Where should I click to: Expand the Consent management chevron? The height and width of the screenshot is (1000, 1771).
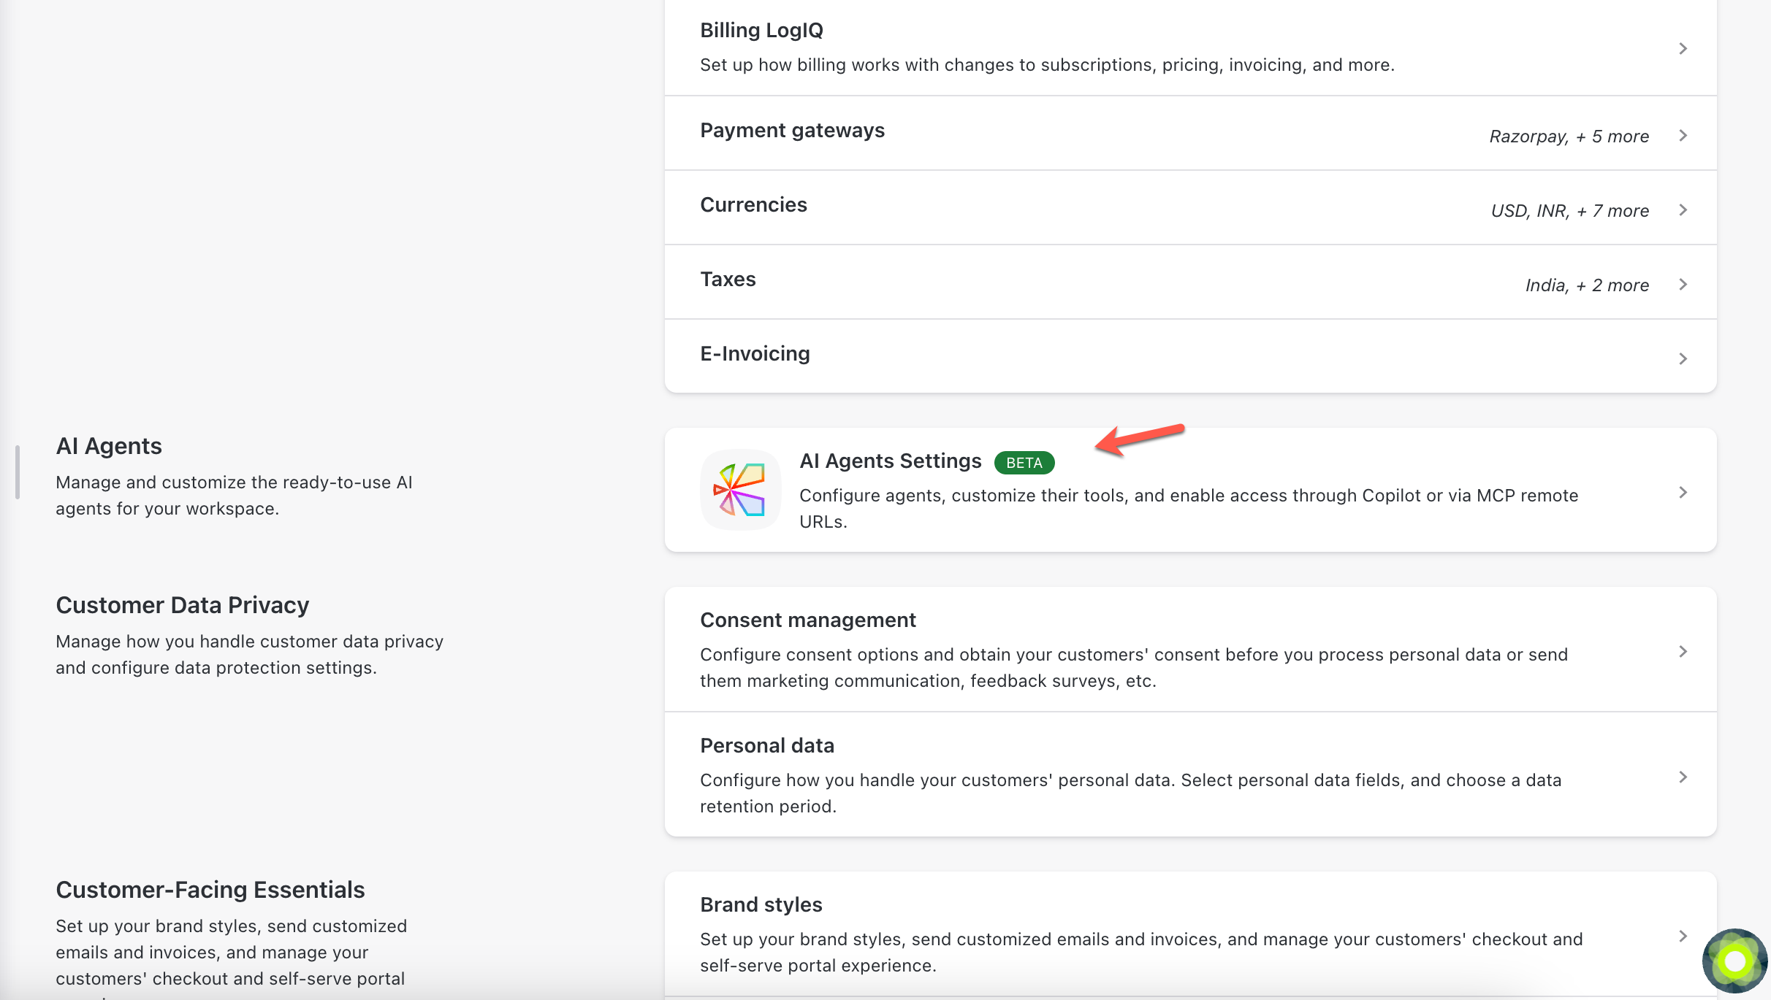pyautogui.click(x=1683, y=650)
